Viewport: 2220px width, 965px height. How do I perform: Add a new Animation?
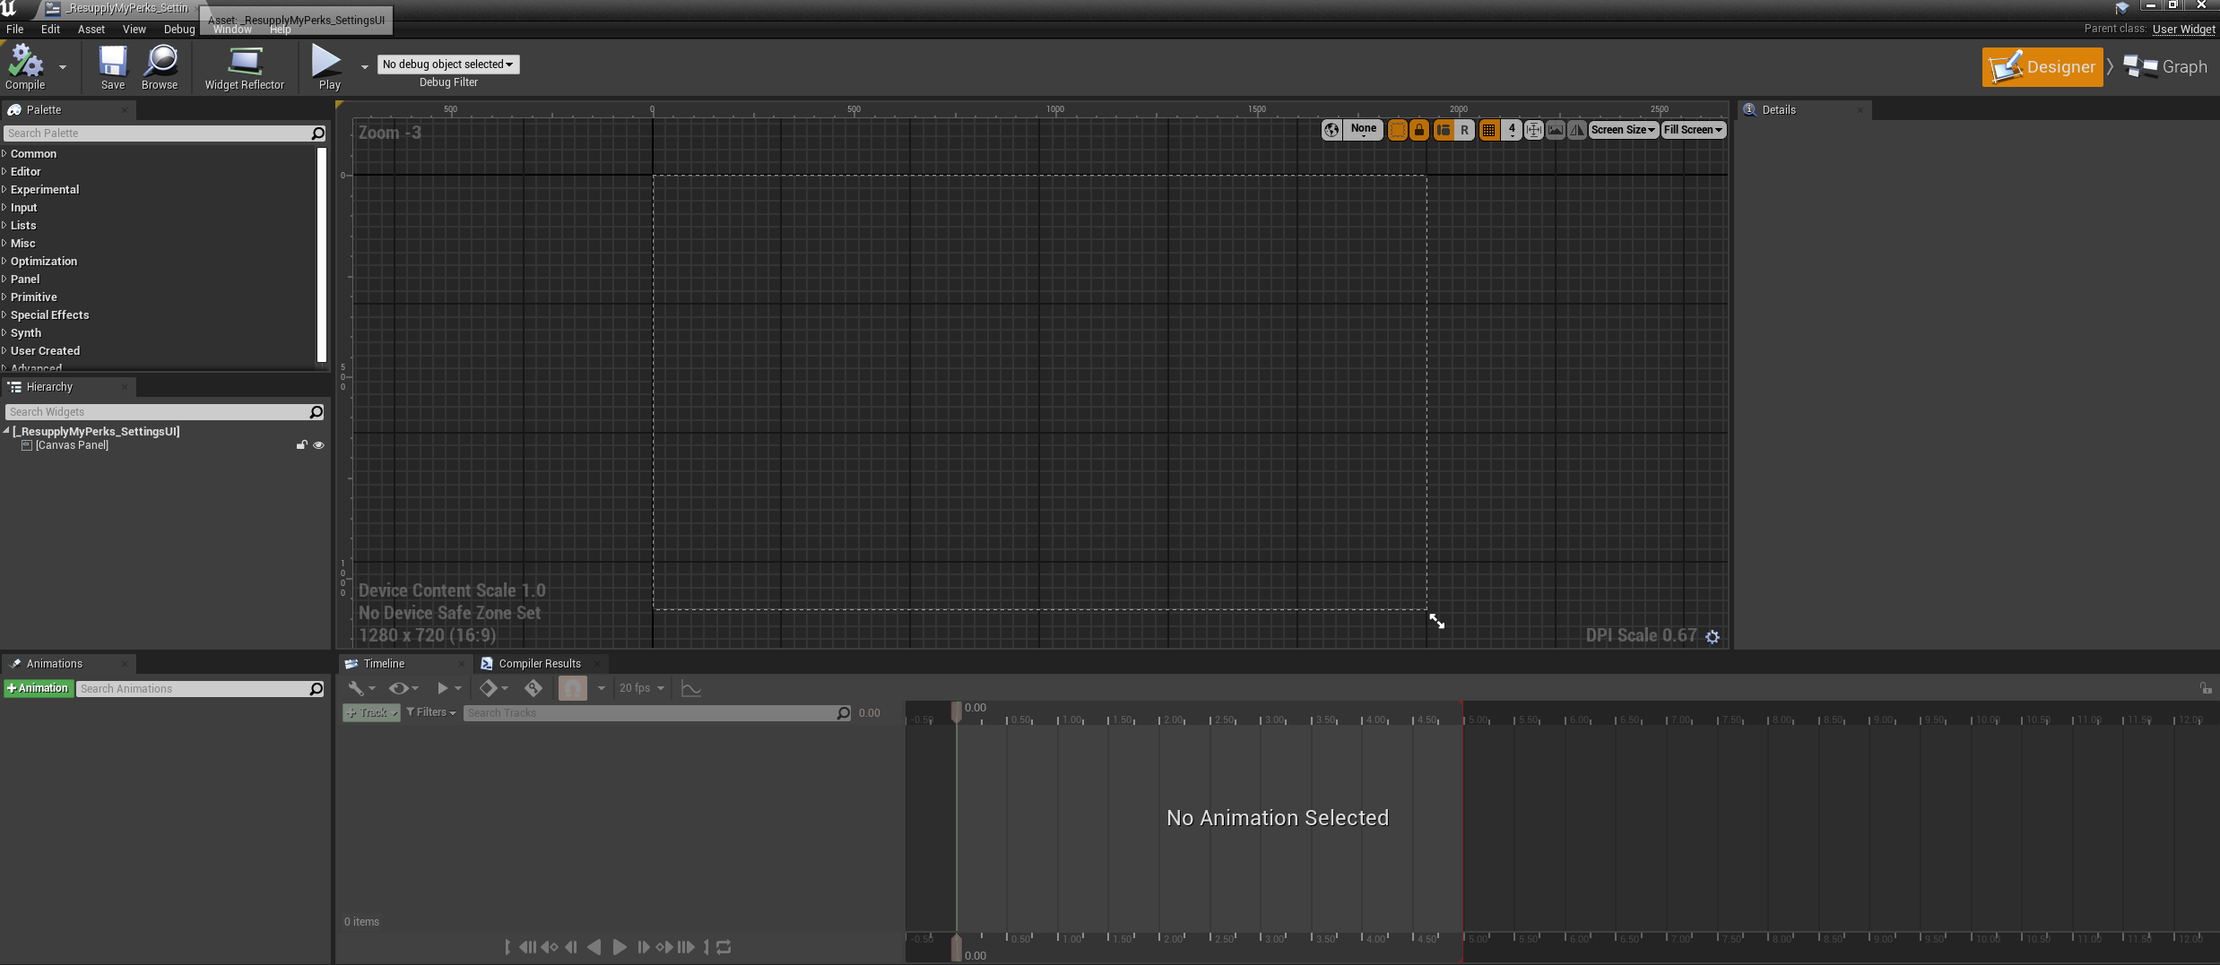(38, 688)
